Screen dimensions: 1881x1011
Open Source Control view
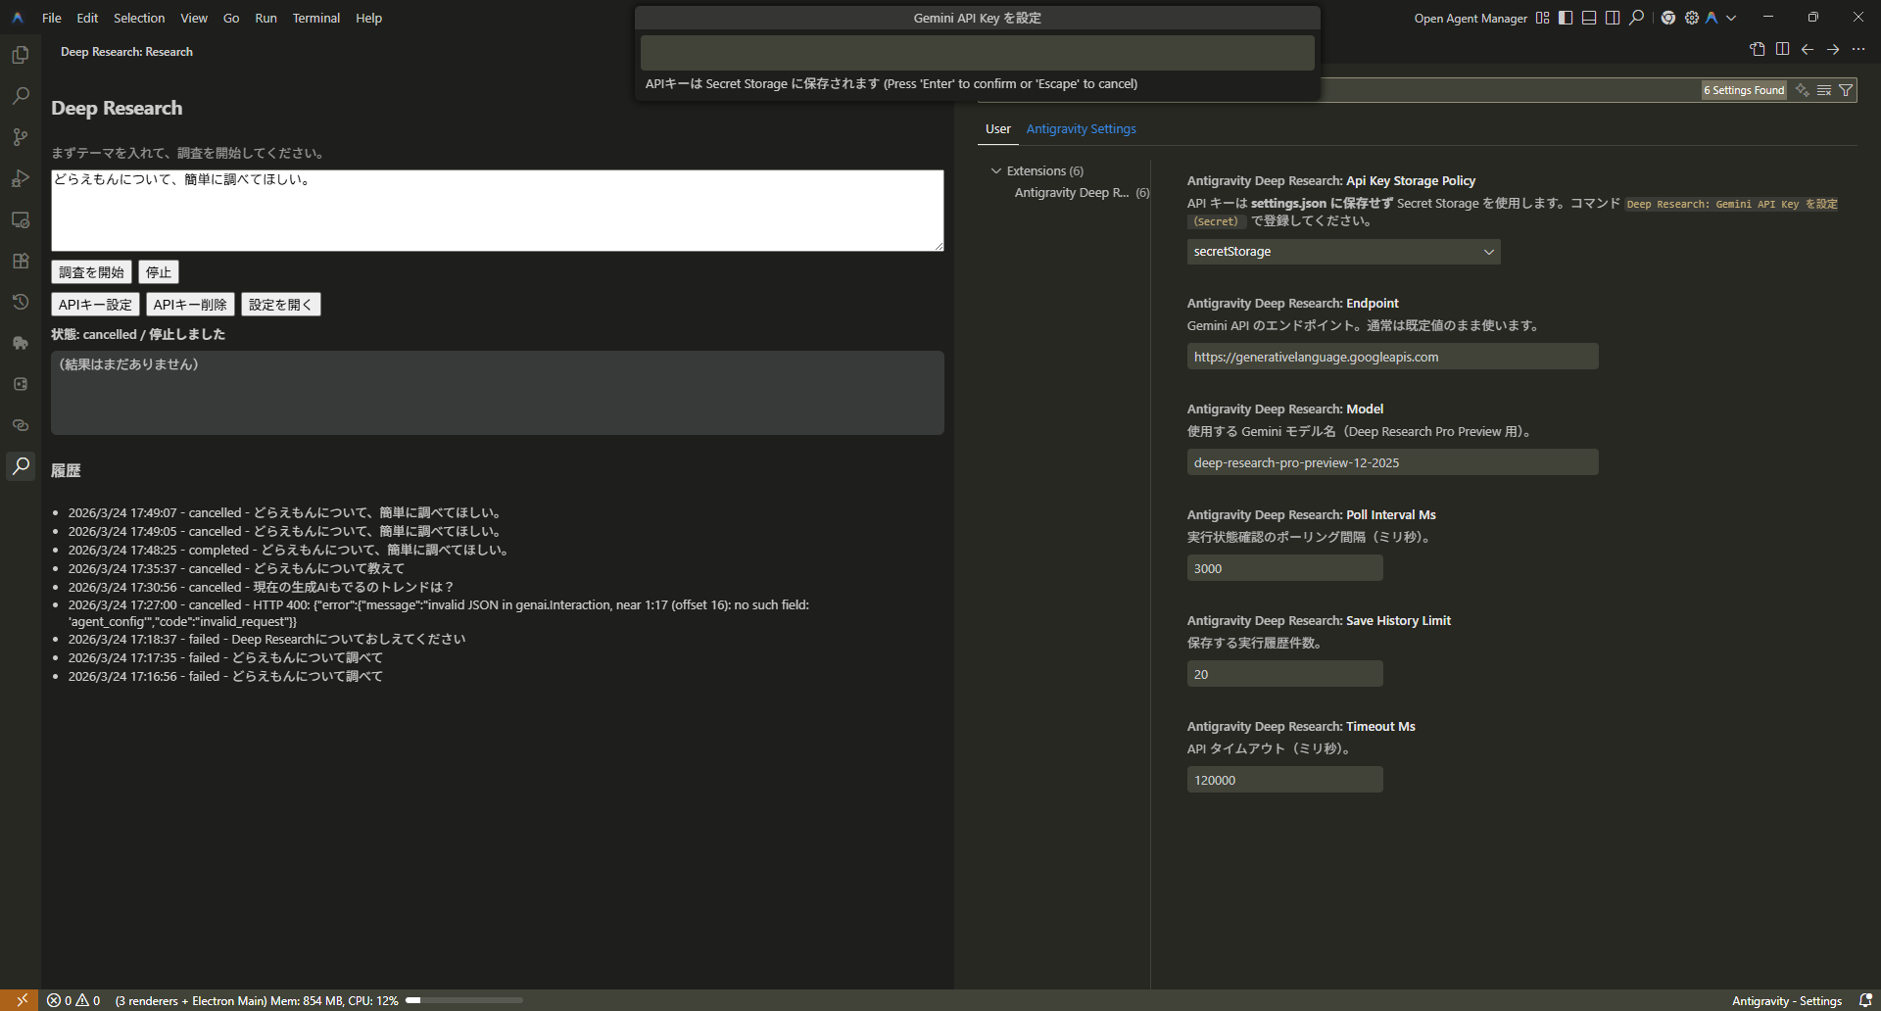(21, 137)
